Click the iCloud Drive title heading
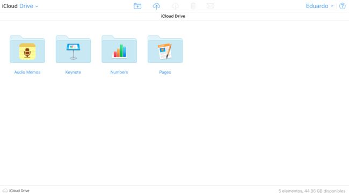Viewport: 349px width, 196px height. [173, 16]
